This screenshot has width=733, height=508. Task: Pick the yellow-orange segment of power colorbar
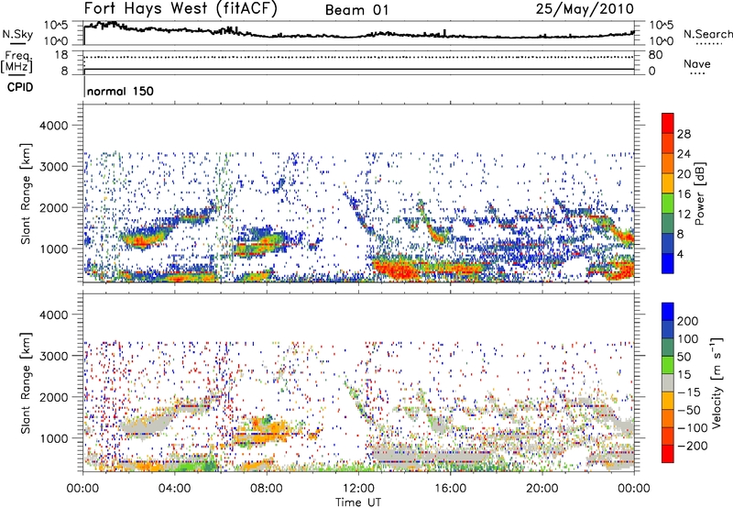pos(668,183)
